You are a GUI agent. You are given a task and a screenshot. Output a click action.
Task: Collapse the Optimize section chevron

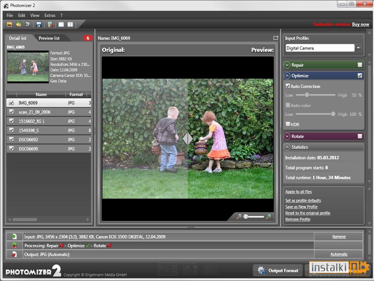tap(287, 76)
